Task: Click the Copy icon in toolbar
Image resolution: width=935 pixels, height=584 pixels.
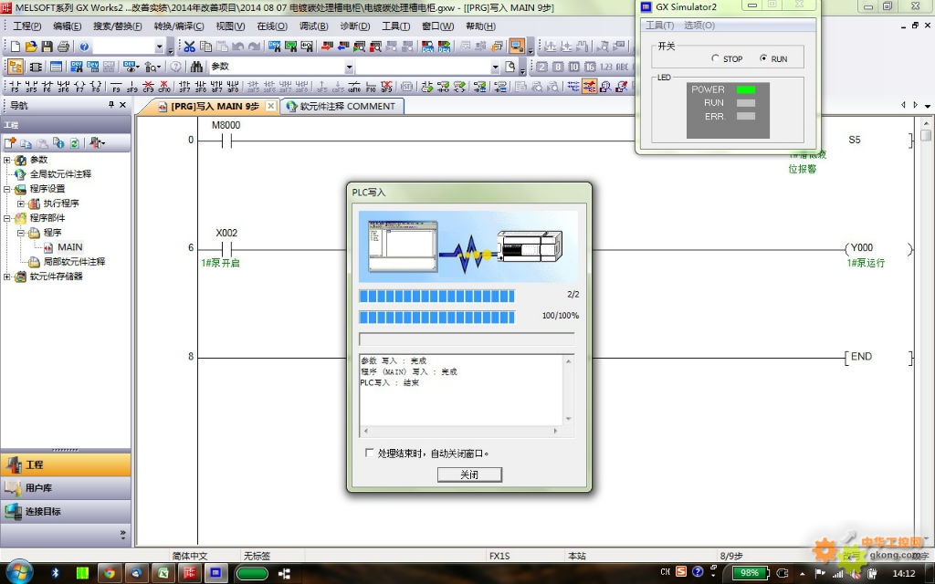Action: coord(205,47)
